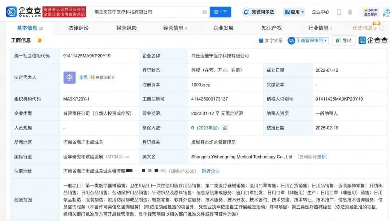Open 关联企业 5 related companies
Image resolution: width=390 pixels, height=221 pixels.
point(102,77)
